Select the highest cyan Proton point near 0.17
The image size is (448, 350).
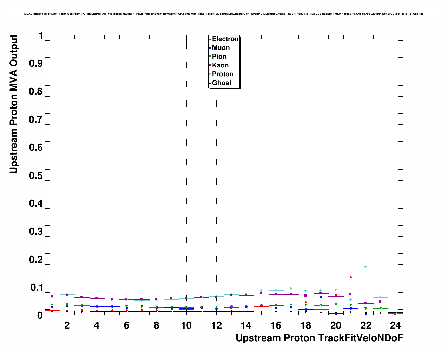365,267
